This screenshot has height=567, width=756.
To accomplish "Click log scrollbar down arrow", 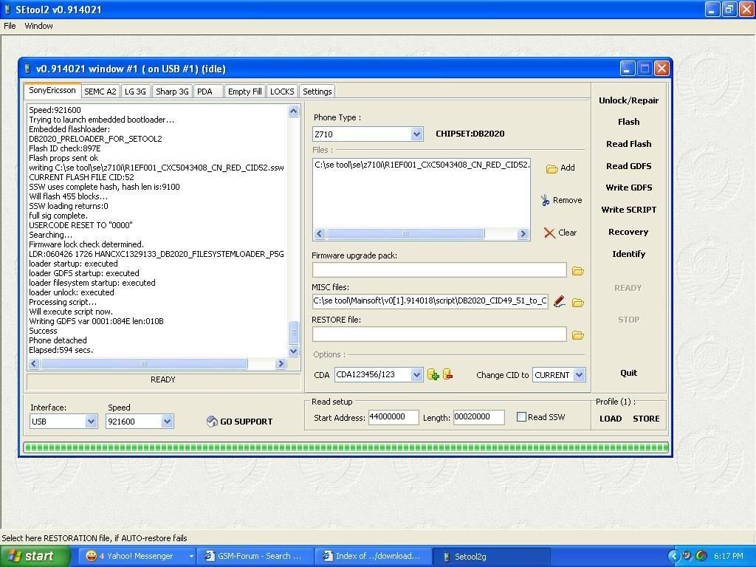I will pyautogui.click(x=293, y=351).
